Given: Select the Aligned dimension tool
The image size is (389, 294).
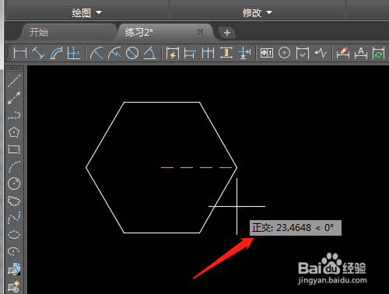Looking at the screenshot, I should click(x=38, y=53).
